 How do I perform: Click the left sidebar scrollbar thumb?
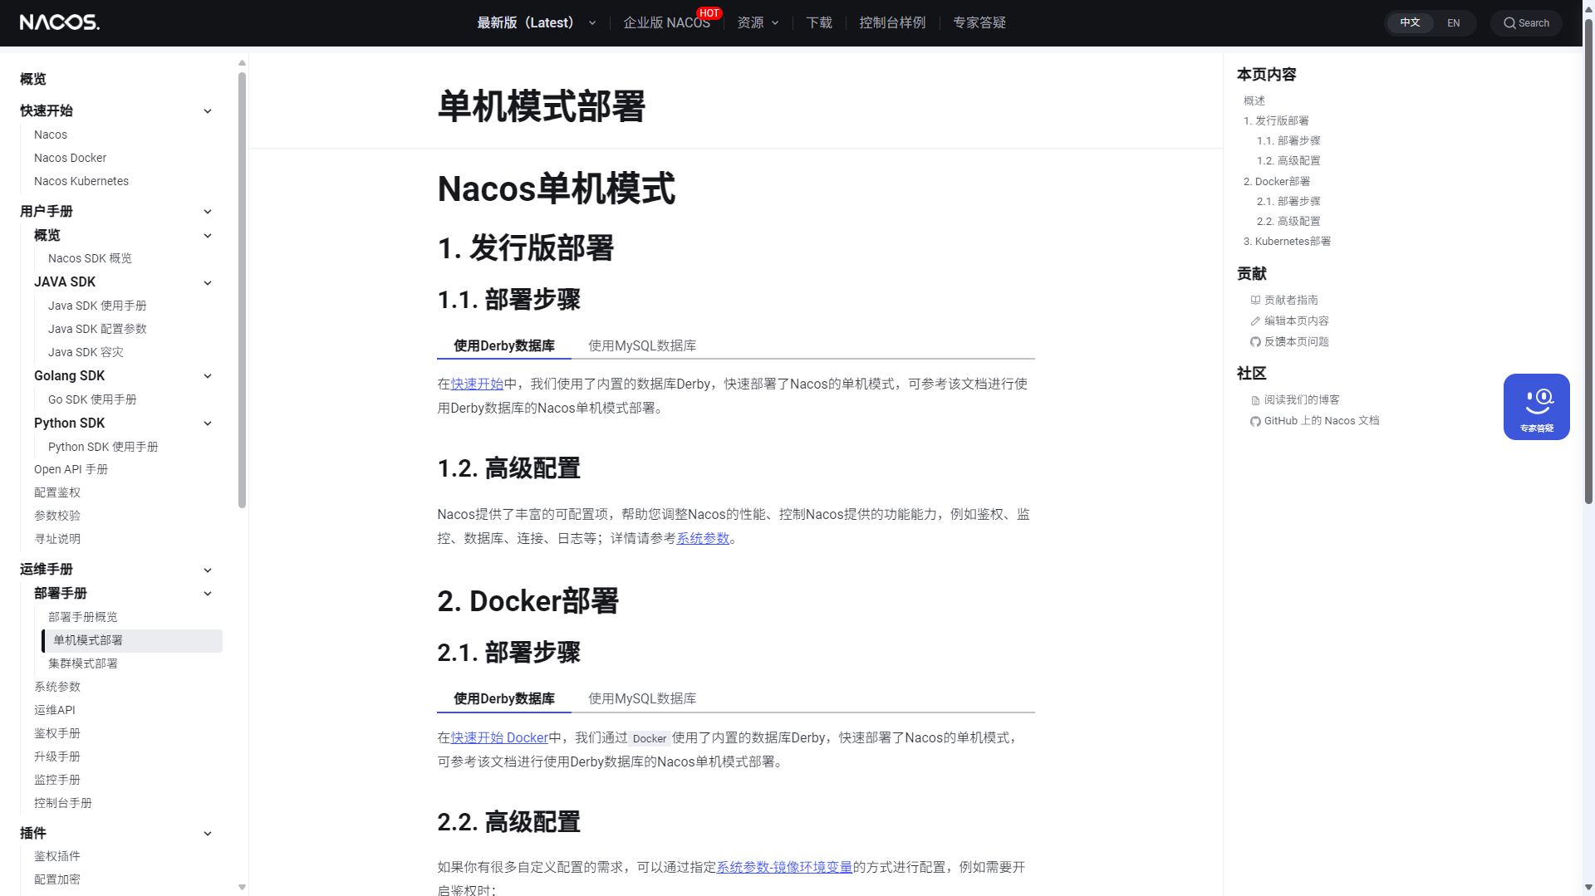click(242, 290)
